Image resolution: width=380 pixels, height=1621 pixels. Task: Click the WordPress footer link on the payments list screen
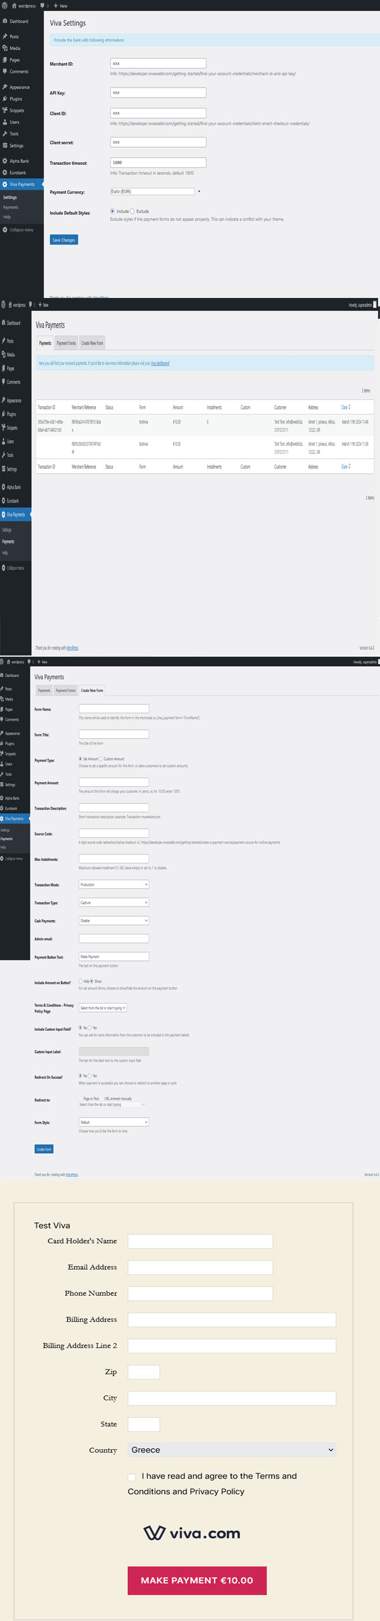click(x=73, y=648)
